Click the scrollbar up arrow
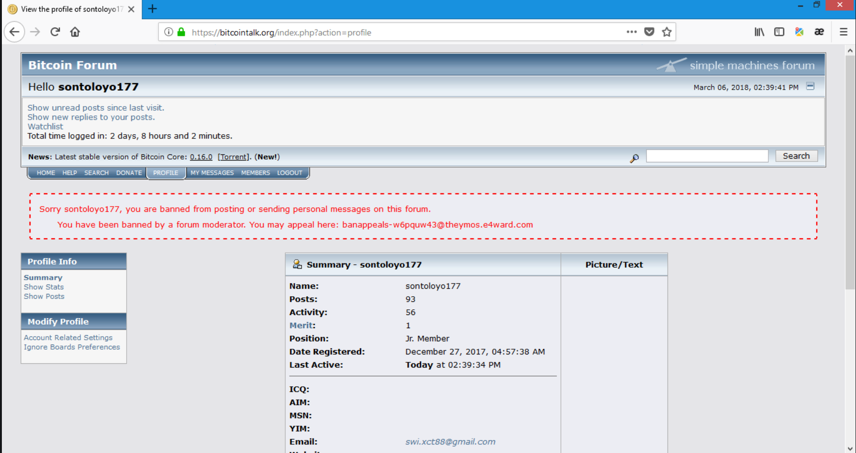This screenshot has width=856, height=453. (x=850, y=50)
